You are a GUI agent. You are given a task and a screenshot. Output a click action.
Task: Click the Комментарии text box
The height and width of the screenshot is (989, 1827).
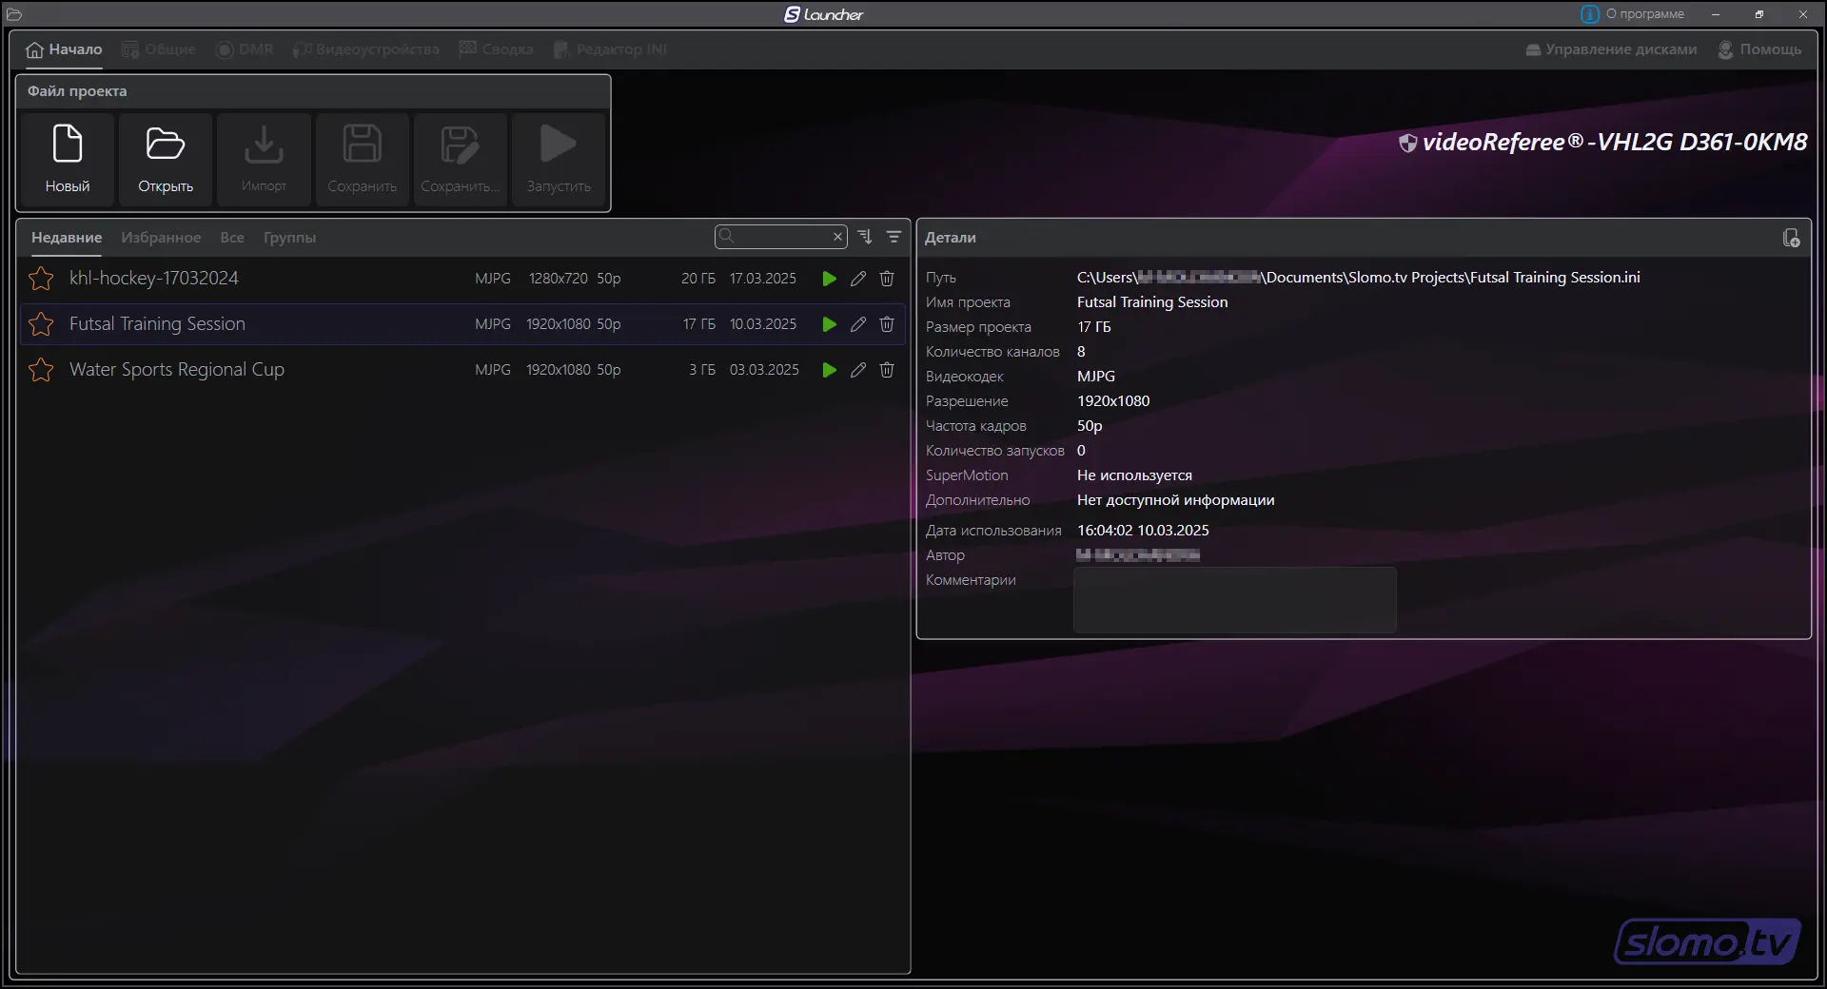tap(1235, 600)
